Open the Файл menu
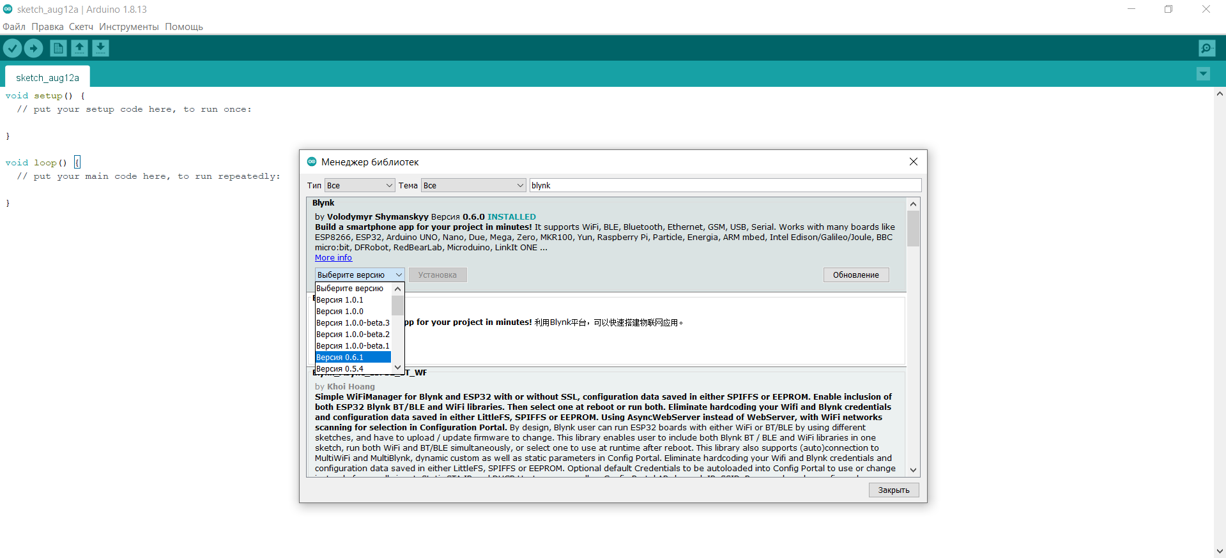Viewport: 1226px width, 558px height. point(14,27)
